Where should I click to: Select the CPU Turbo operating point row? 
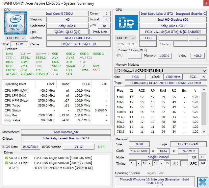click(56, 105)
